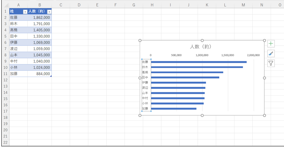Open filter dropdown for 姓 column

pyautogui.click(x=25, y=12)
